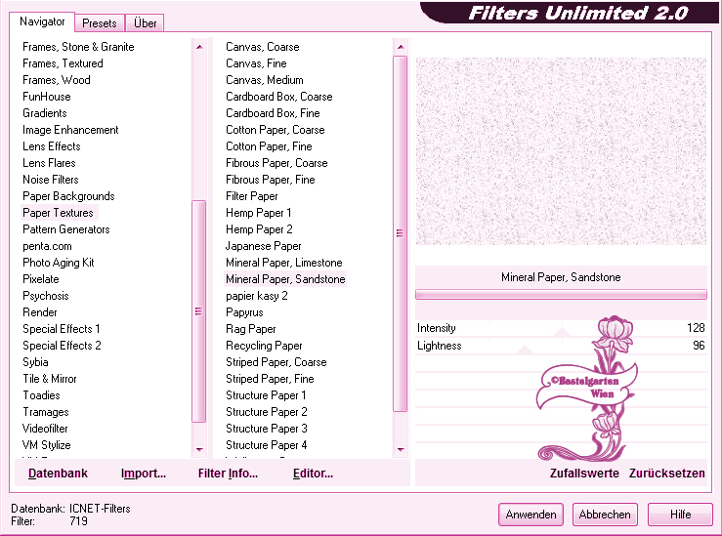
Task: Click Zufallswerte to randomize values
Action: (584, 473)
